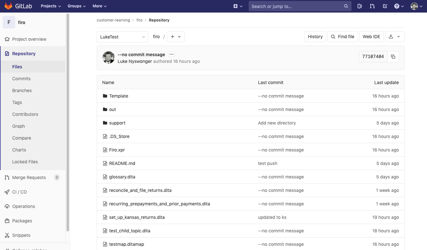Click the History button
The width and height of the screenshot is (427, 250).
pyautogui.click(x=315, y=37)
